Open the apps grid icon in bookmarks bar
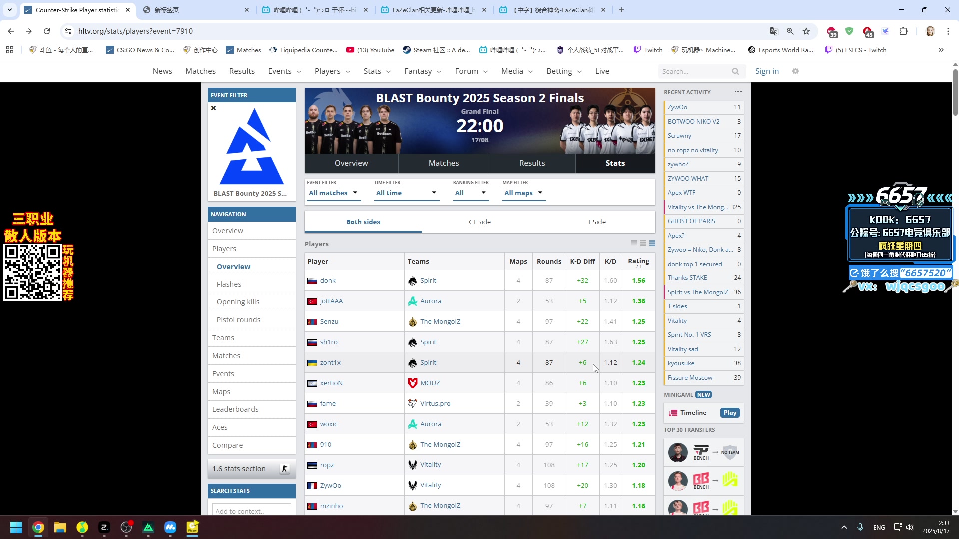The height and width of the screenshot is (539, 959). click(10, 50)
